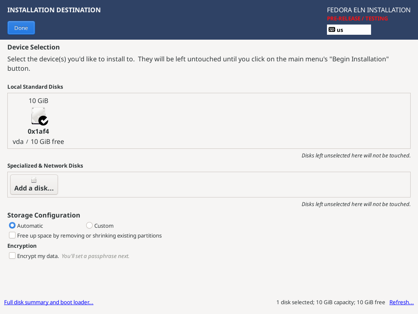
Task: Click the vda / 10 GiB free label
Action: 38,141
